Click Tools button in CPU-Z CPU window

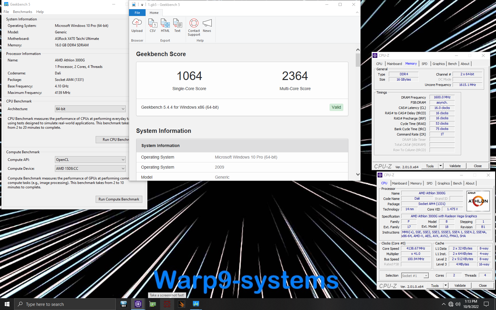435,285
